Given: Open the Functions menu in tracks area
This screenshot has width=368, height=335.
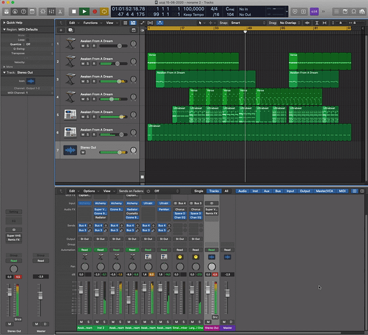Looking at the screenshot, I should [91, 23].
